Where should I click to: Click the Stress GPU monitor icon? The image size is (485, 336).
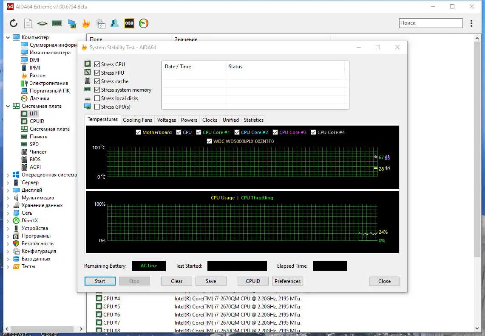(88, 106)
